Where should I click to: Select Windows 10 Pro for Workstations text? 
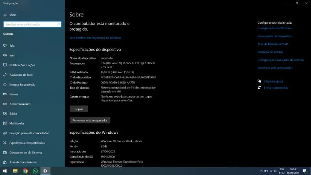click(x=121, y=141)
